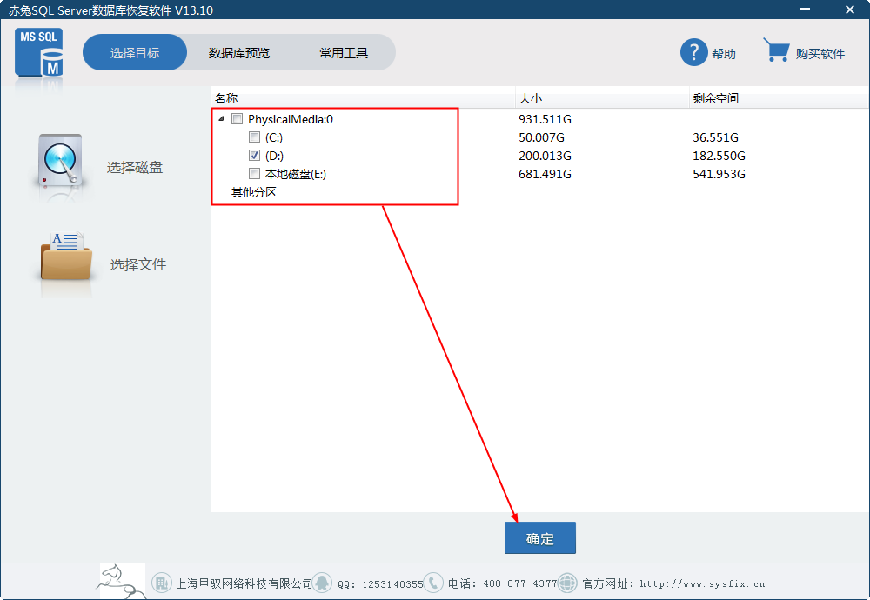Screen dimensions: 870x600
Task: Tick the 本地磁盘(E:) checkbox
Action: (254, 174)
